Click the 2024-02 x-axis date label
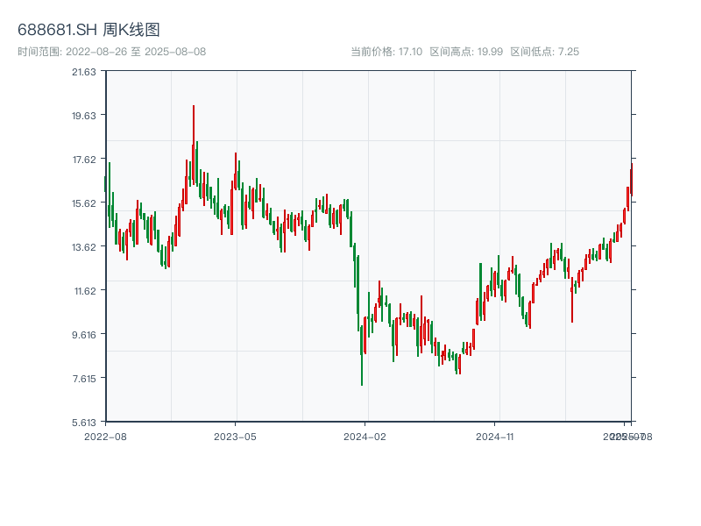Viewport: 701px width, 526px height. (x=365, y=436)
